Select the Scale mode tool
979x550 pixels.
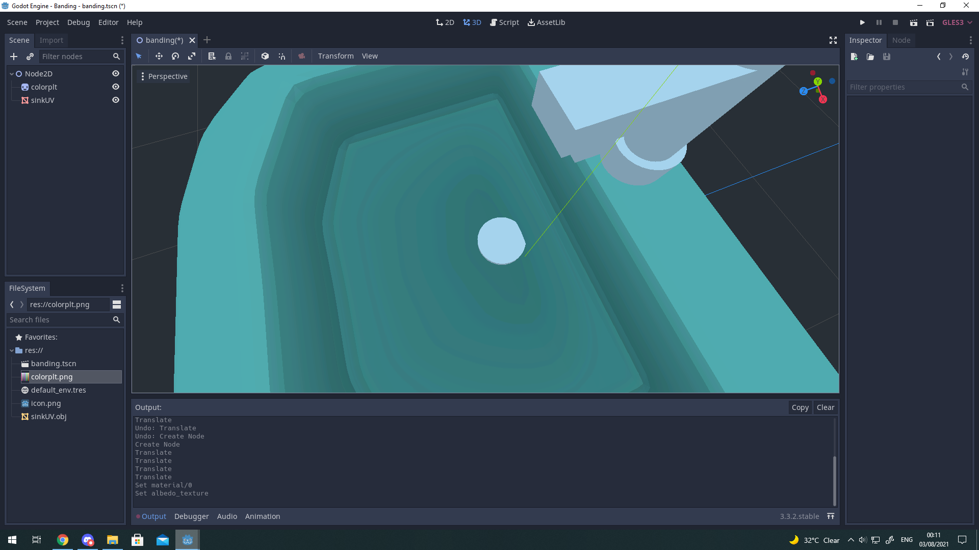(192, 56)
